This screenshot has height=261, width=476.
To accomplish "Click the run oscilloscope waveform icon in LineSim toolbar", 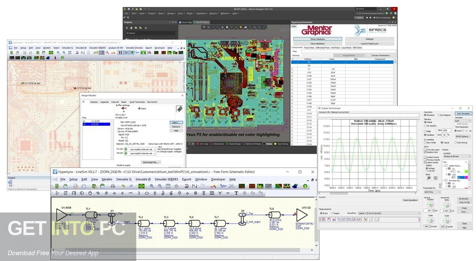I will (223, 186).
